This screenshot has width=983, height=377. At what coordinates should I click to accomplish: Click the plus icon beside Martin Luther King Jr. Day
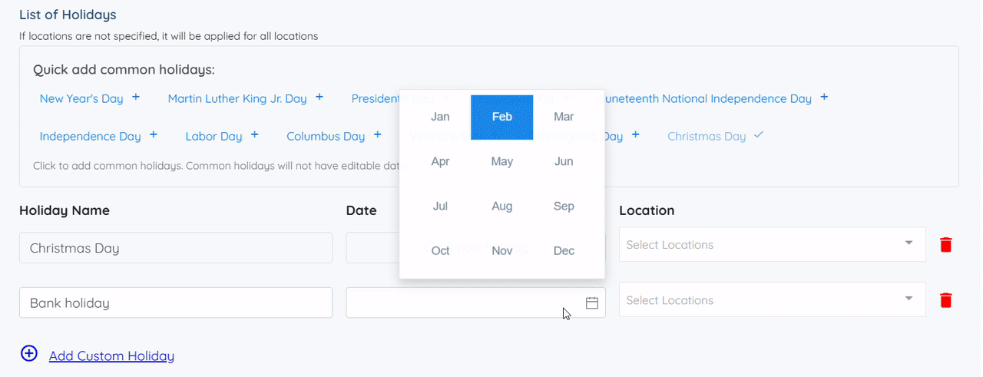pyautogui.click(x=319, y=98)
